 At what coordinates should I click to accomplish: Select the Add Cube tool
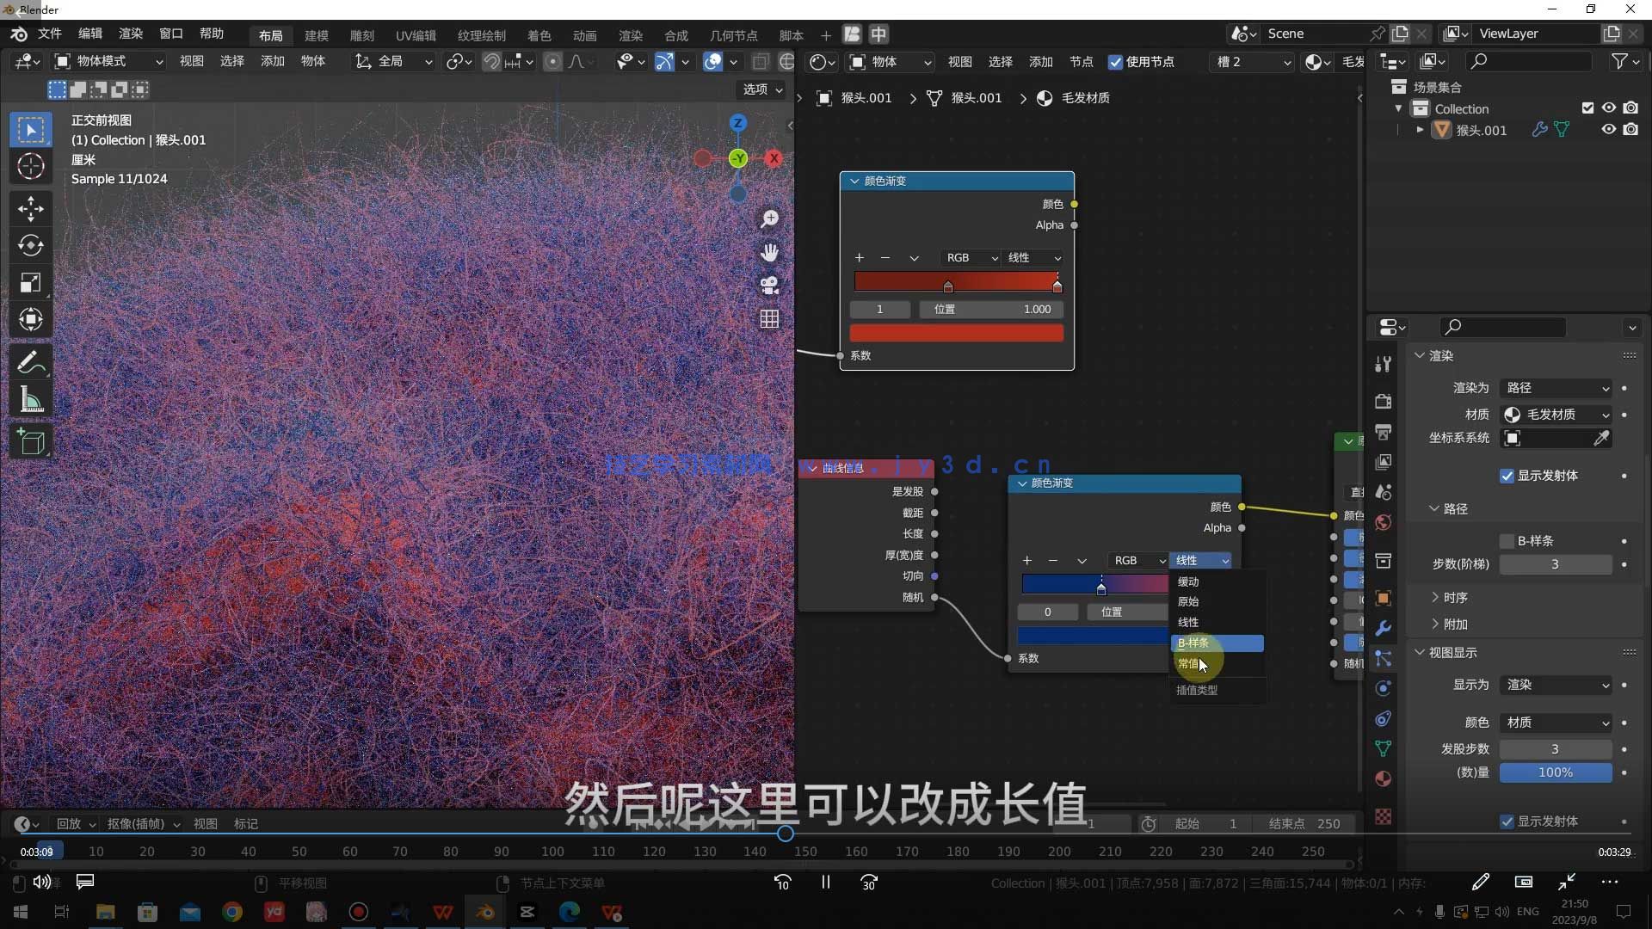[x=30, y=441]
